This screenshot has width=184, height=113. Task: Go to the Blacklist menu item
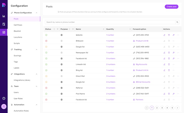click(17, 31)
